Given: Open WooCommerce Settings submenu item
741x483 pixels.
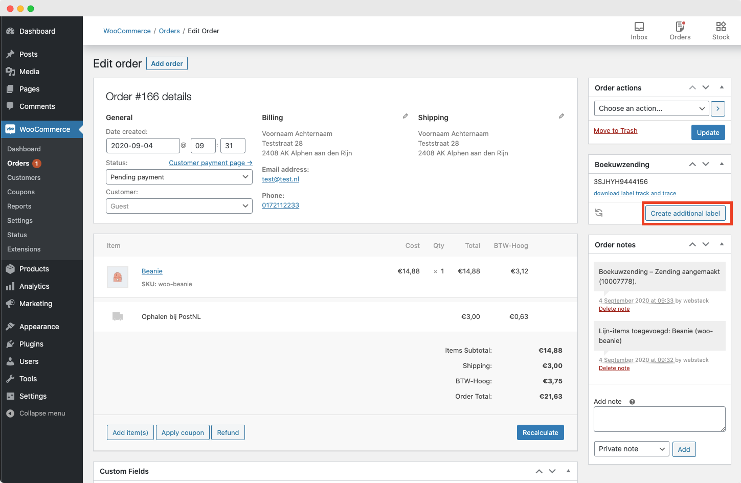Looking at the screenshot, I should click(x=20, y=221).
